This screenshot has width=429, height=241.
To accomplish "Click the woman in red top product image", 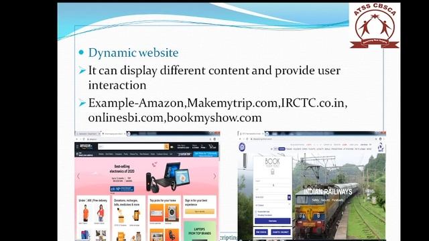I will [101, 213].
